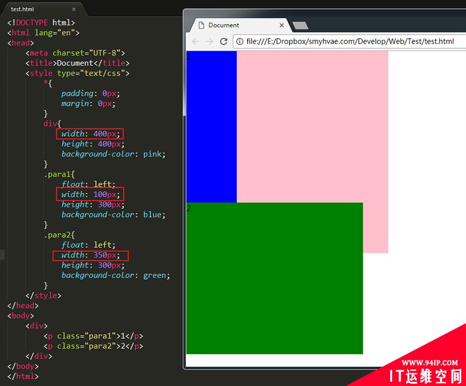This screenshot has height=386, width=466.
Task: Place cursor on '<html lang="en">' line
Action: (43, 32)
